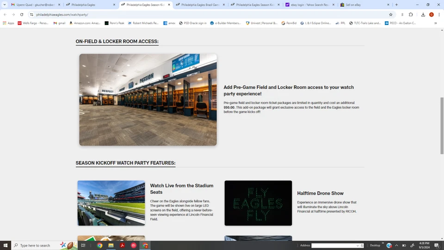Open File Explorer from the taskbar
The image size is (444, 250).
pyautogui.click(x=111, y=245)
